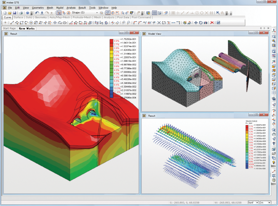Click the blue enter/return icon at toolbar end

click(218, 23)
